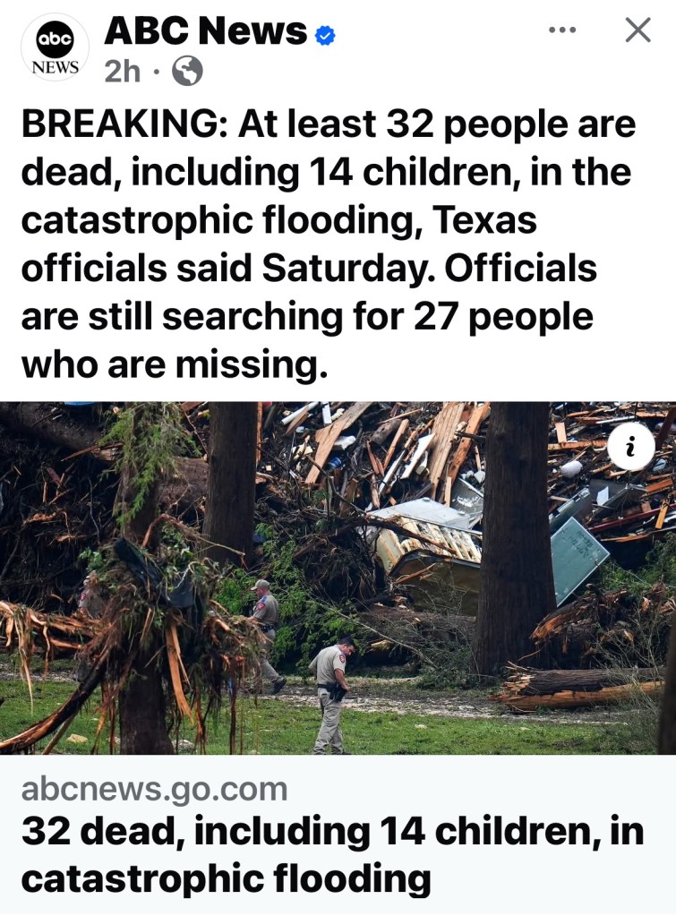Click the '2h' post timestamp

[x=122, y=72]
